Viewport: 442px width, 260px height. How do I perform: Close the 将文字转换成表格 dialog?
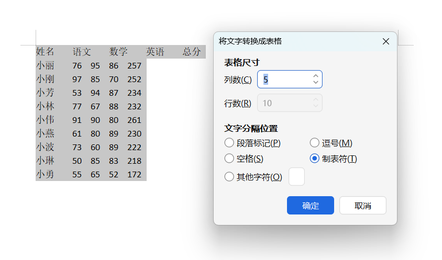click(386, 41)
